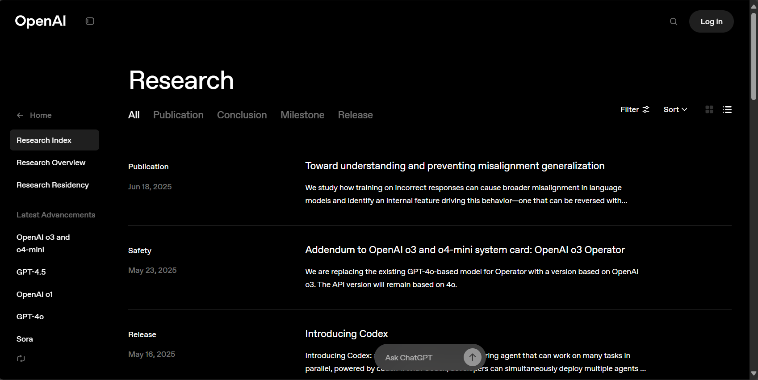This screenshot has width=758, height=380.
Task: Click the Latest Advancements heading
Action: point(56,215)
